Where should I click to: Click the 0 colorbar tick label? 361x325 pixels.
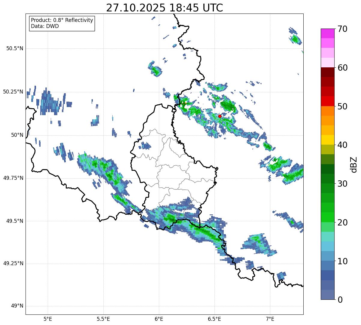(x=340, y=300)
